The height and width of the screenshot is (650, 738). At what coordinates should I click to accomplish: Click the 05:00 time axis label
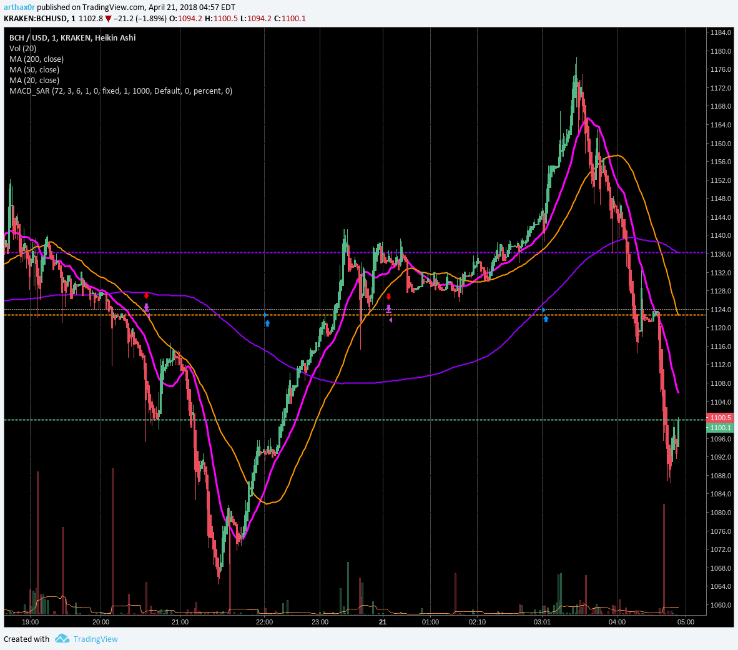tap(686, 623)
